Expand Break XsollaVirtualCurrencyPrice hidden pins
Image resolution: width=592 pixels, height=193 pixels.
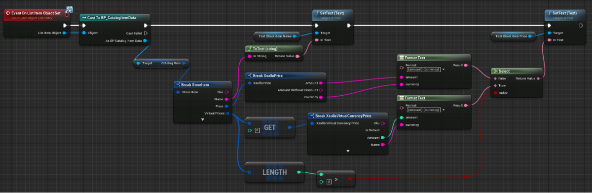tap(348, 151)
